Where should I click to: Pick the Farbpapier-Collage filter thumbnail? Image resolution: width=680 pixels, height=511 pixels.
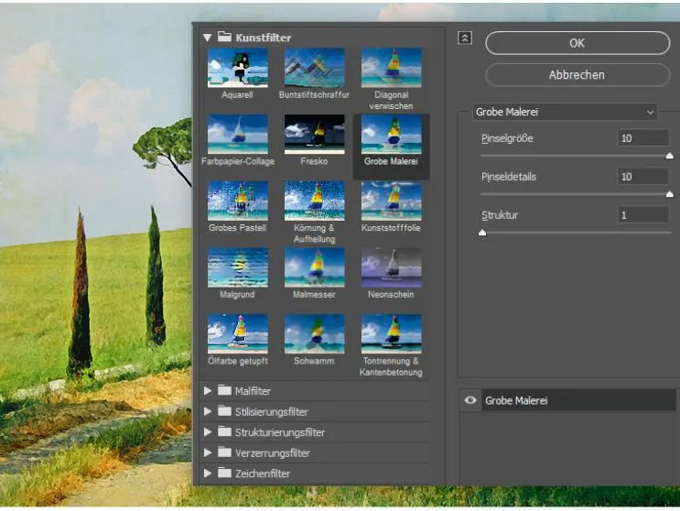(238, 135)
